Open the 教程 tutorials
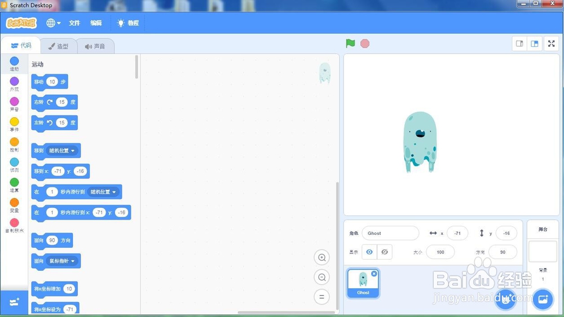 [128, 23]
